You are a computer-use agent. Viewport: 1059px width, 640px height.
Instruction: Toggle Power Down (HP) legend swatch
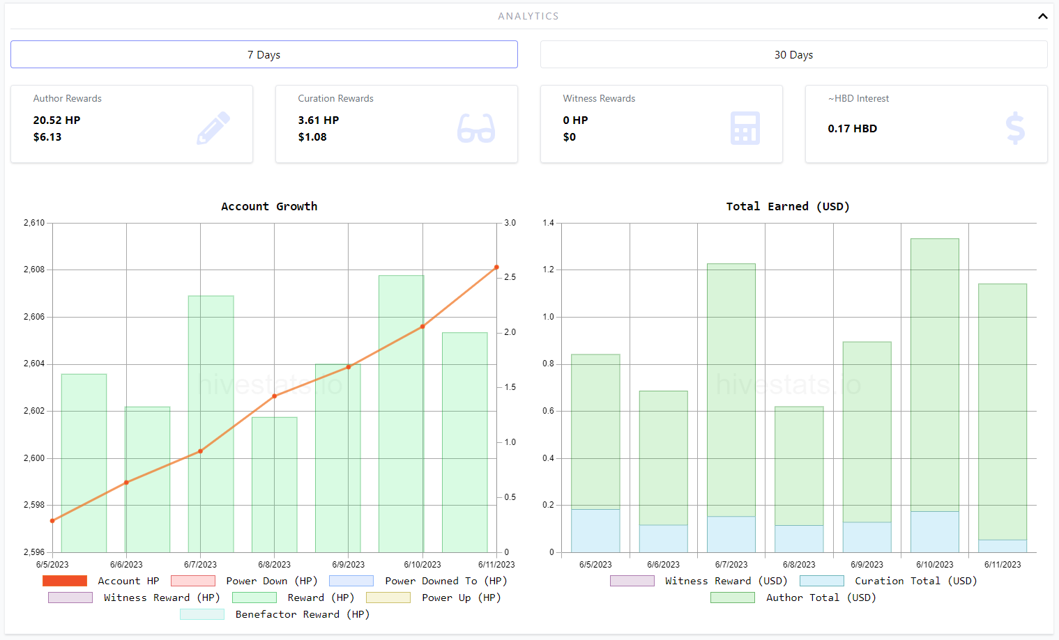[x=193, y=581]
